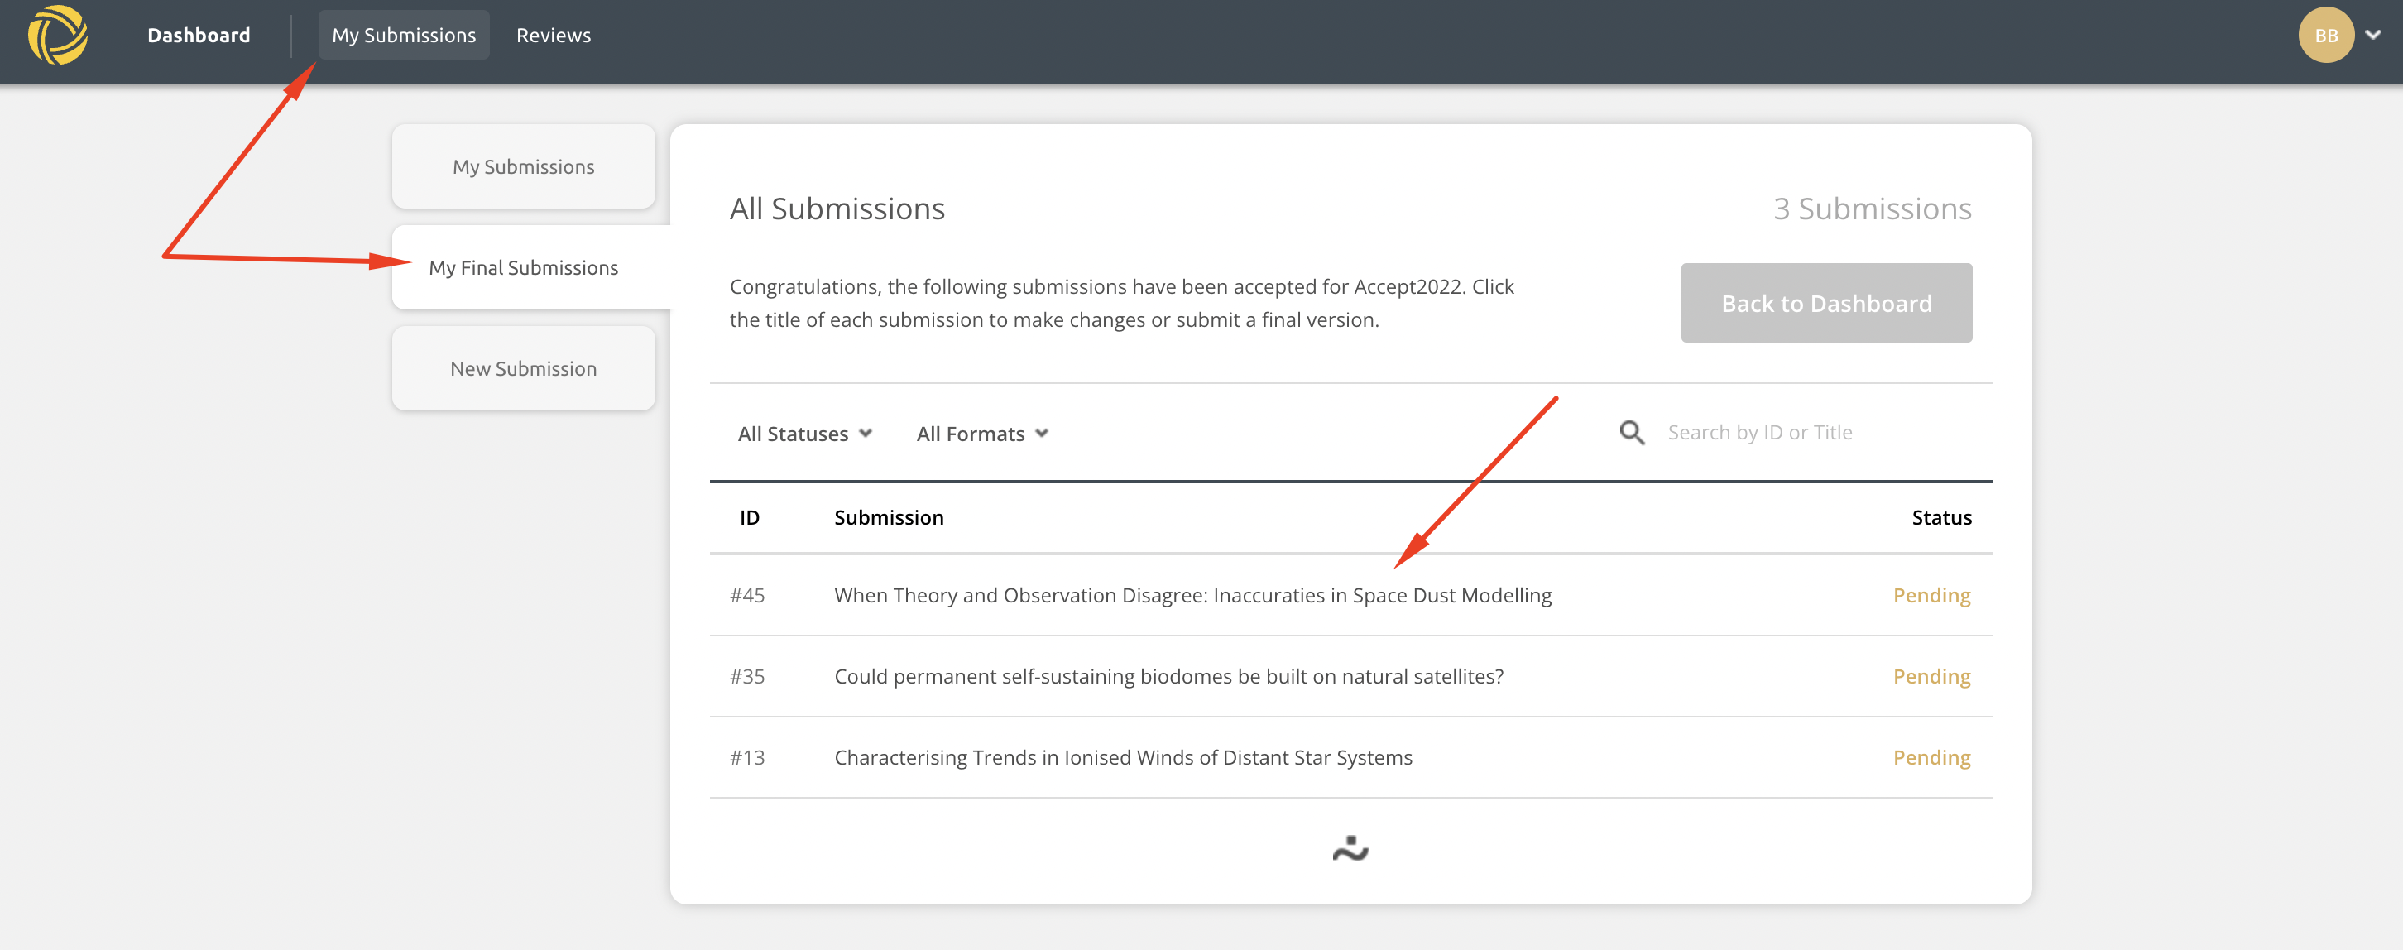This screenshot has width=2403, height=950.
Task: Switch to the Reviews tab
Action: click(x=554, y=35)
